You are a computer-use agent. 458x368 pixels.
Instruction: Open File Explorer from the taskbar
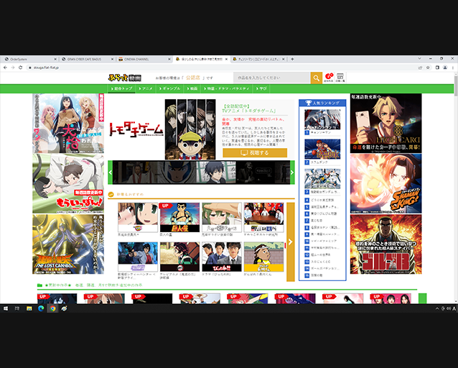click(x=29, y=308)
